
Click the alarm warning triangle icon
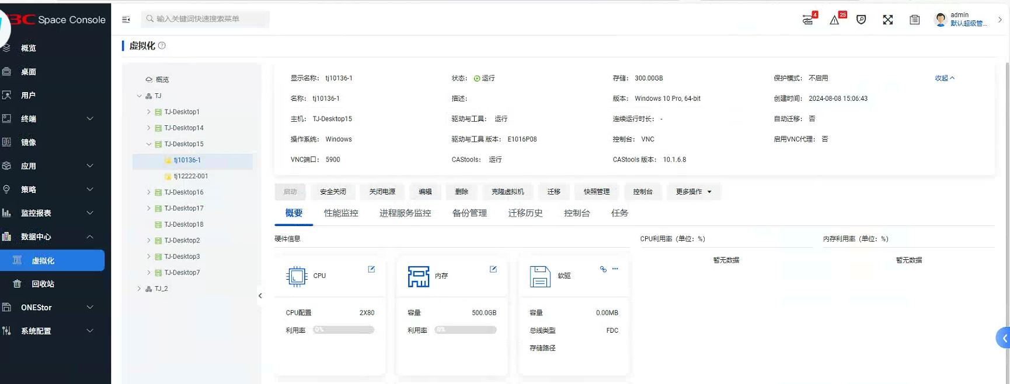[x=834, y=20]
